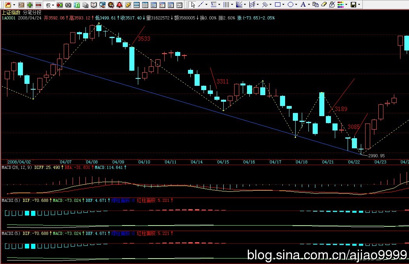
Task: Open dropdown arrow beside line tool
Action: (x=206, y=5)
